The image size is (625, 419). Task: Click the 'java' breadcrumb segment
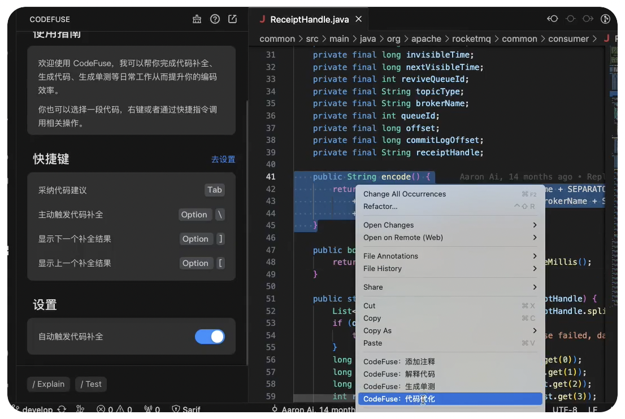[x=367, y=38]
